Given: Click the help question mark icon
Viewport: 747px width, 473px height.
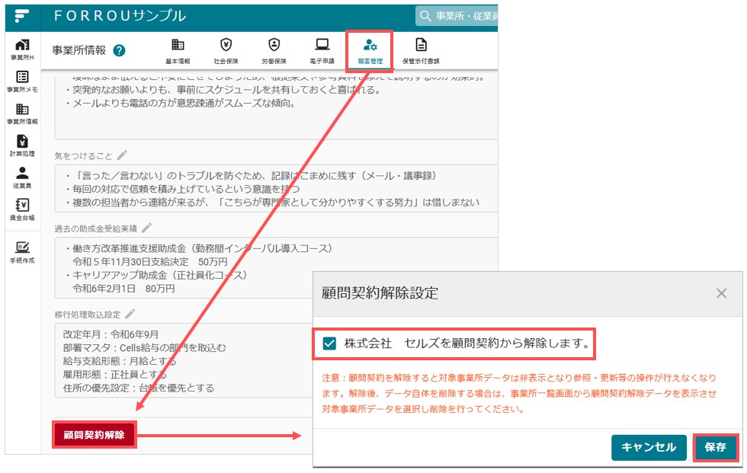Looking at the screenshot, I should point(119,50).
